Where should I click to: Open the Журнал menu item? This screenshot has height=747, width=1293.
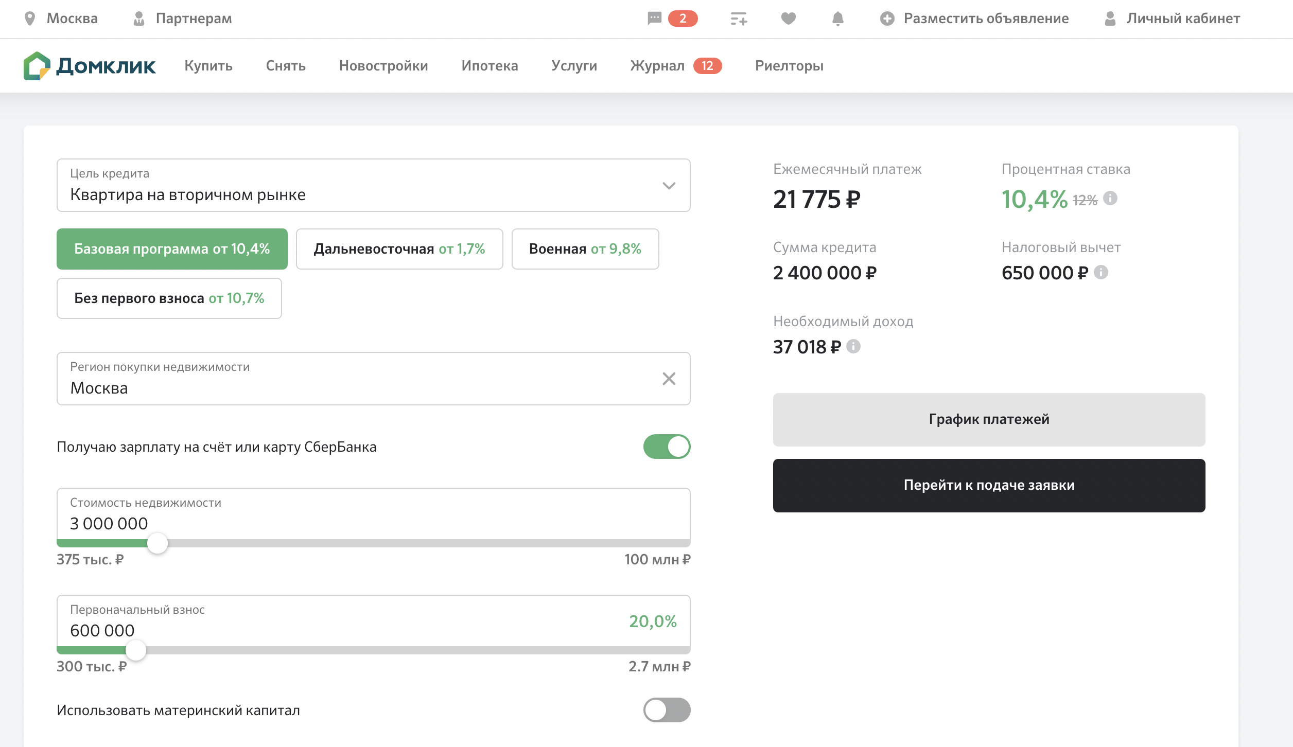tap(657, 66)
